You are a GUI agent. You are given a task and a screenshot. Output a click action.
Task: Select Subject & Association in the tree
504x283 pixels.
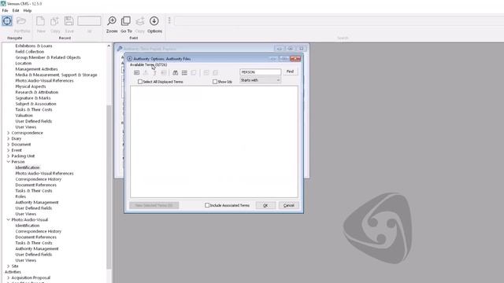tap(35, 104)
